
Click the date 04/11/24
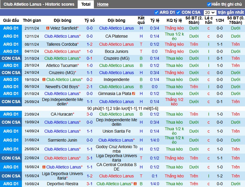pyautogui.click(x=32, y=51)
